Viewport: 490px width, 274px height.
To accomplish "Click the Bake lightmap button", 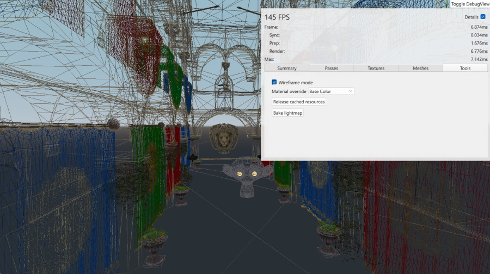I will pyautogui.click(x=288, y=113).
